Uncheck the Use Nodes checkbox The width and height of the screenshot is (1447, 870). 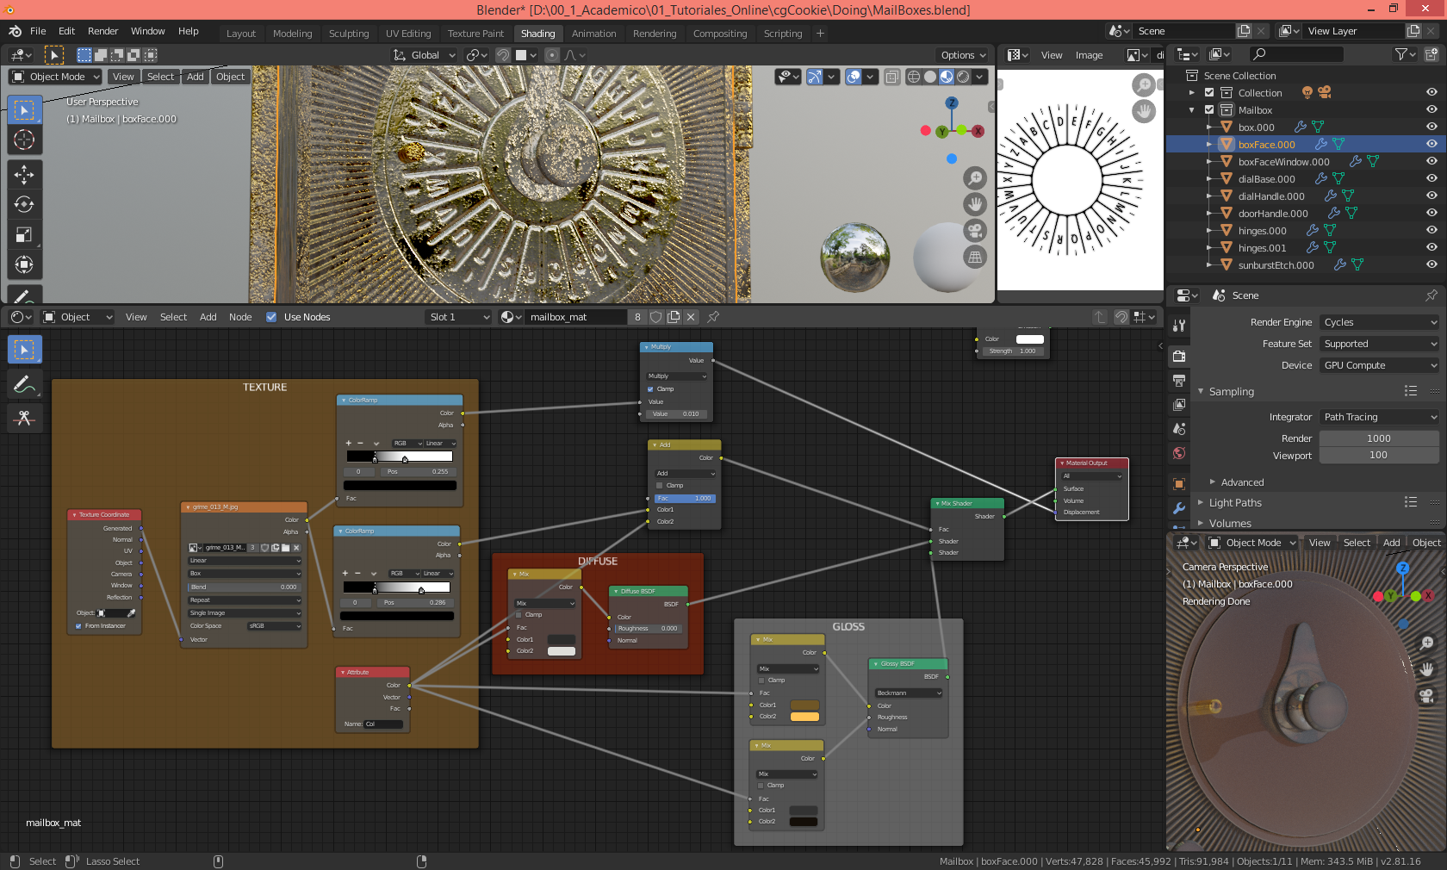pyautogui.click(x=271, y=317)
